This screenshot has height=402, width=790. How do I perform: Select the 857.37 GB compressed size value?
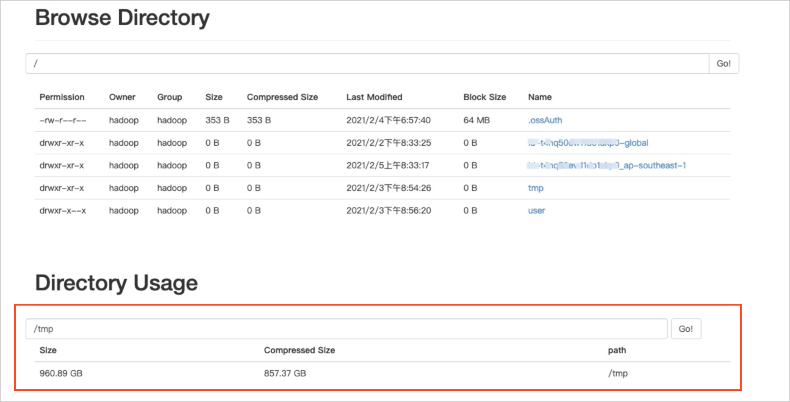(285, 373)
